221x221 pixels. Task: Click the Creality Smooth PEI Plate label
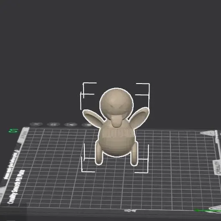point(16,187)
